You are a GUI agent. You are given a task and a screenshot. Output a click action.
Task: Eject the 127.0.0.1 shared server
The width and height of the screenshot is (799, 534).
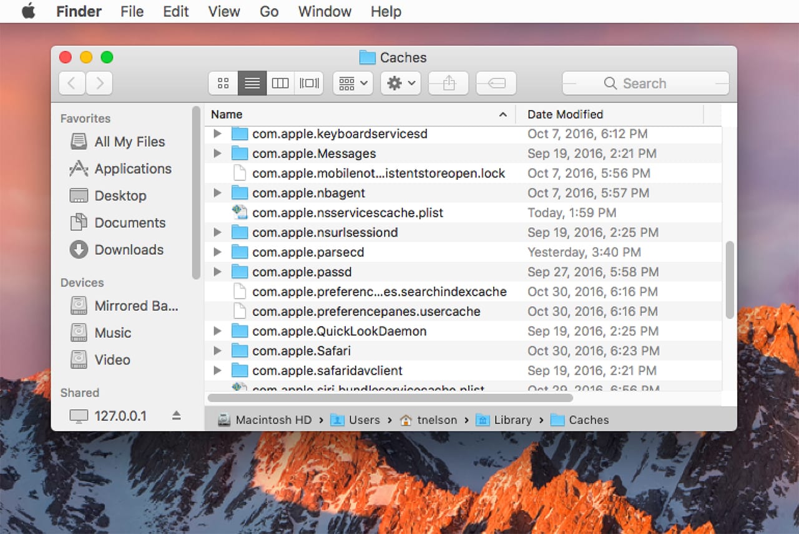pyautogui.click(x=177, y=415)
